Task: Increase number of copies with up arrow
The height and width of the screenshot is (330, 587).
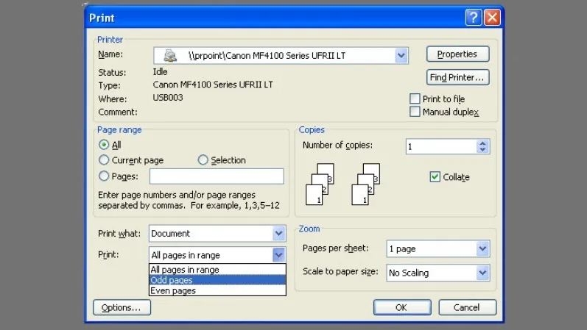Action: point(482,143)
